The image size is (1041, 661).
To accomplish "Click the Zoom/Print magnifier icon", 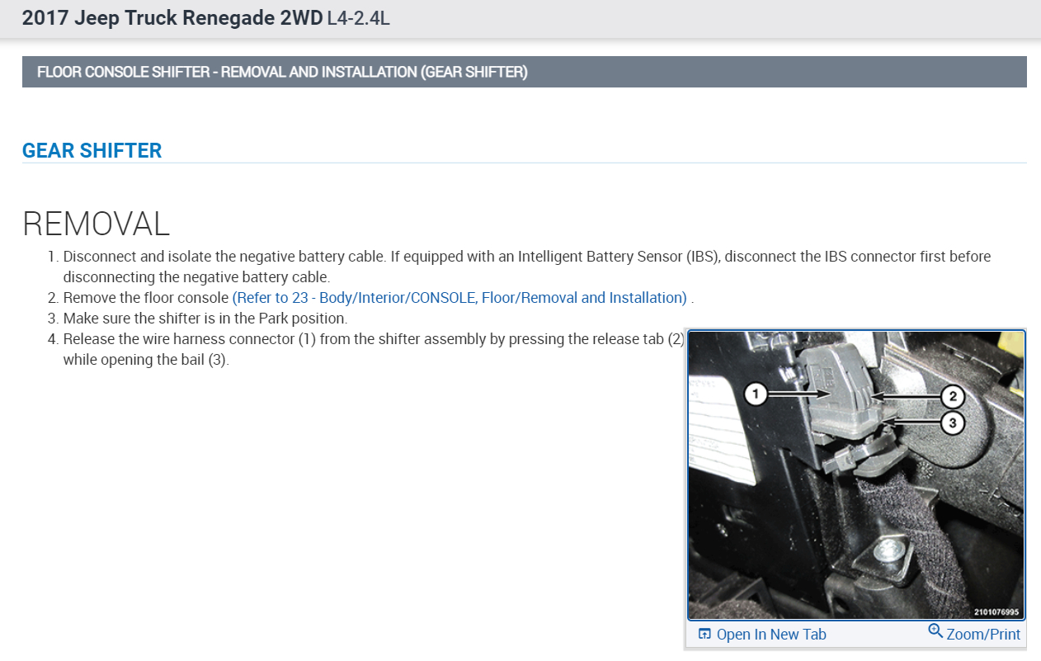I will point(935,631).
